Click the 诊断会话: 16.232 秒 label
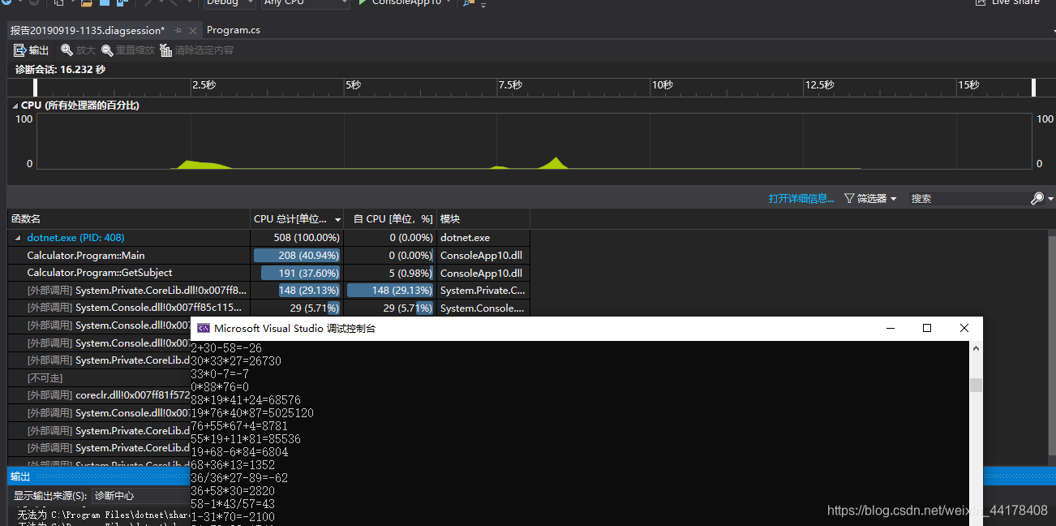Image resolution: width=1056 pixels, height=526 pixels. pos(60,70)
